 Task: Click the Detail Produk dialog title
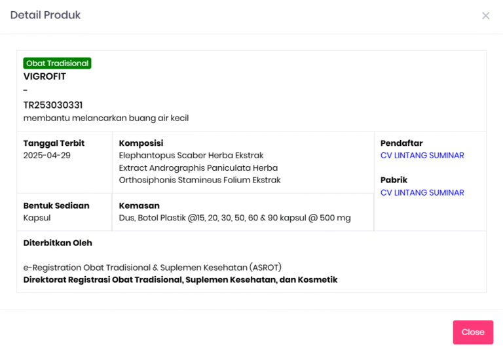45,15
